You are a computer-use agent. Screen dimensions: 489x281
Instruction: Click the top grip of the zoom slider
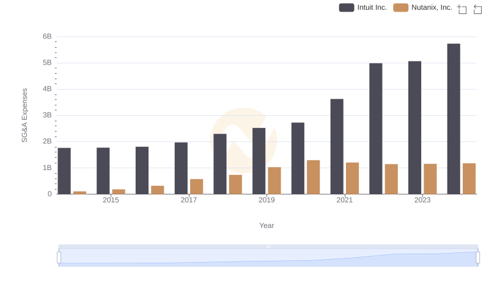268,246
